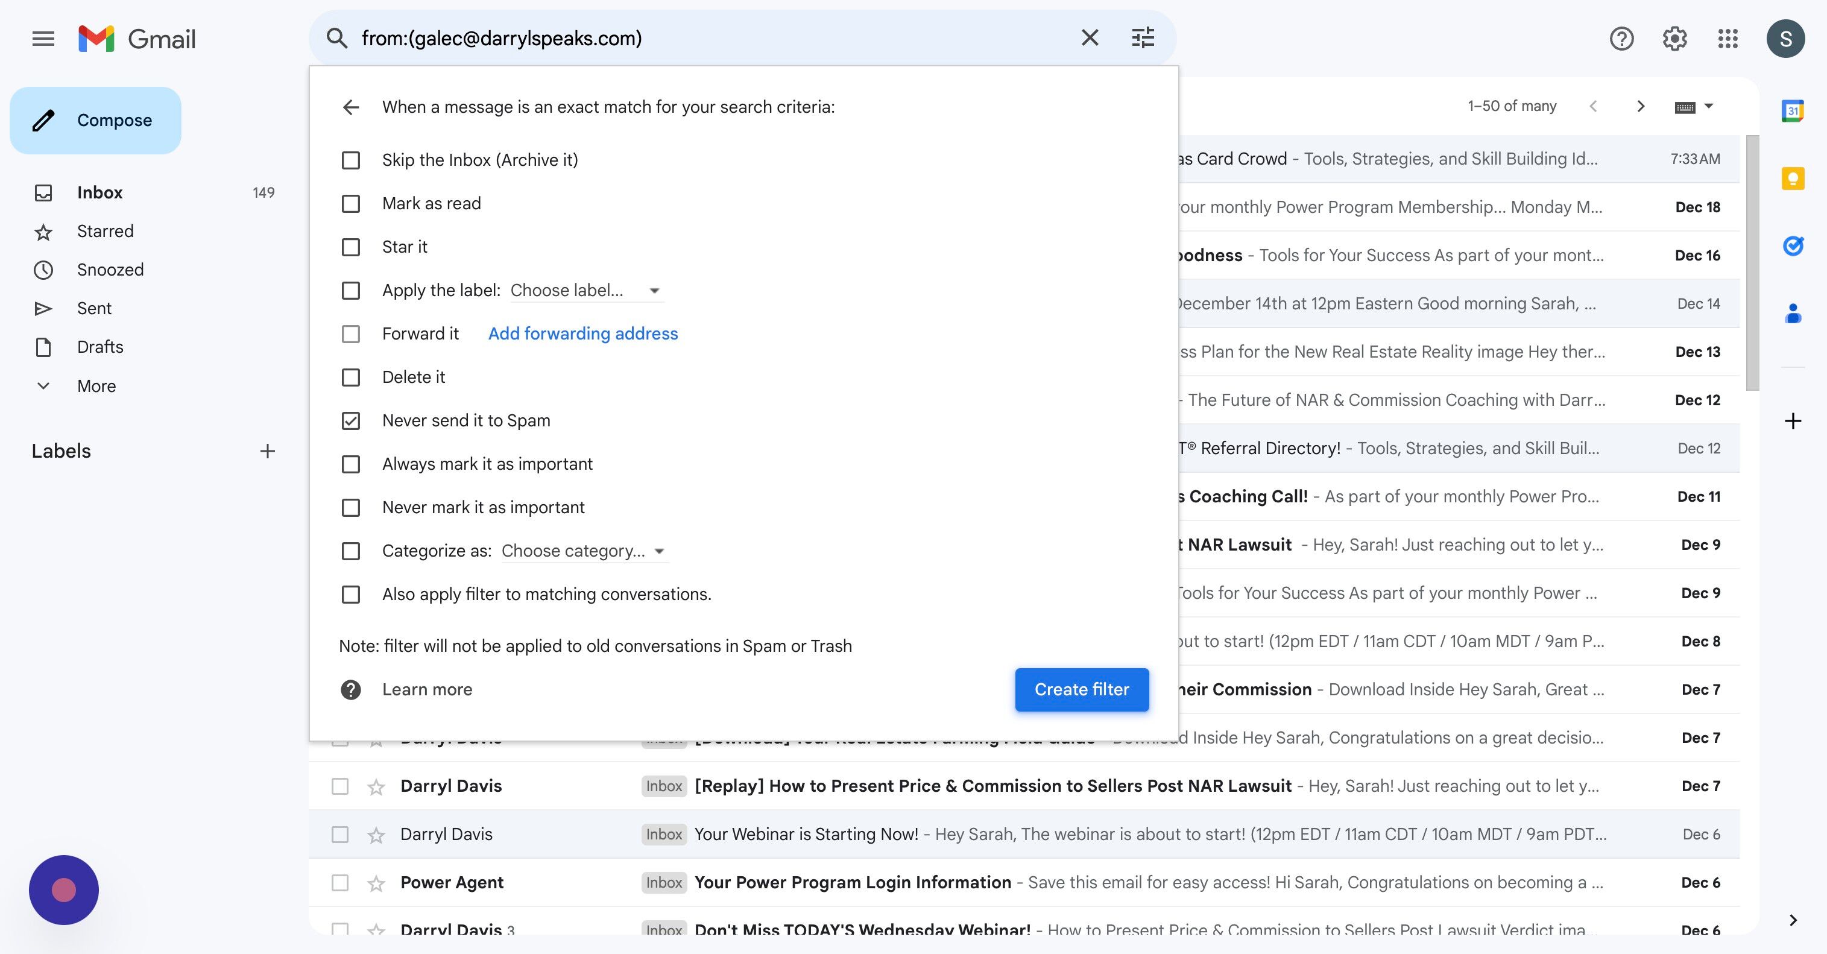Image resolution: width=1827 pixels, height=954 pixels.
Task: Open the Google apps grid
Action: (1728, 39)
